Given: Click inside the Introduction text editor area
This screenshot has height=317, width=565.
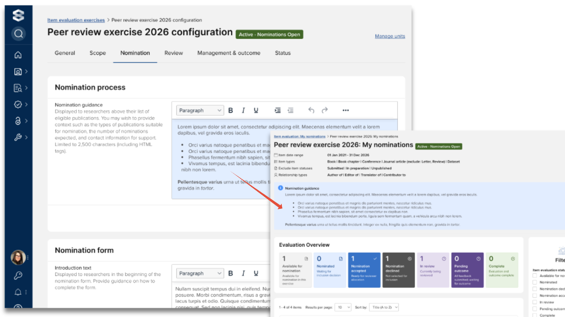Looking at the screenshot, I should (221, 295).
